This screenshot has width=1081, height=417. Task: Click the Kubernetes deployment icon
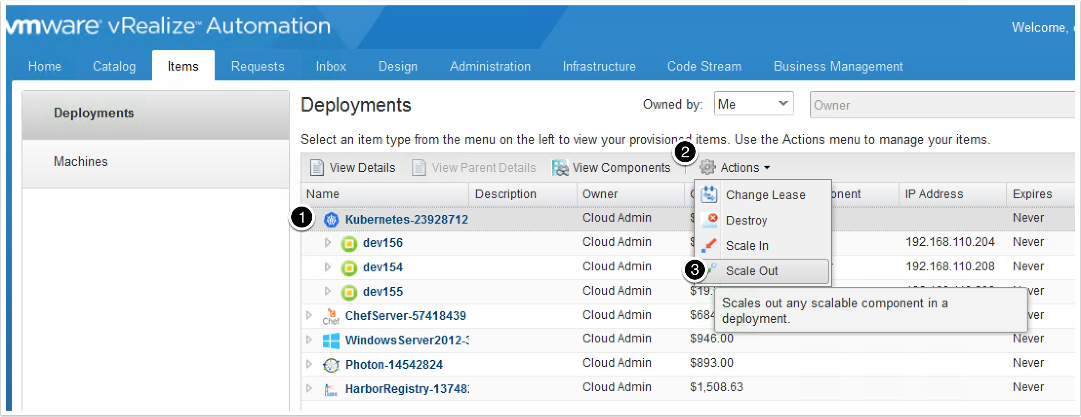point(331,220)
